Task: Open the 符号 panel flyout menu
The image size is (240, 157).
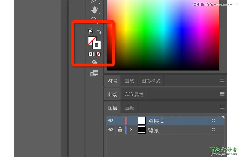Action: click(x=222, y=80)
